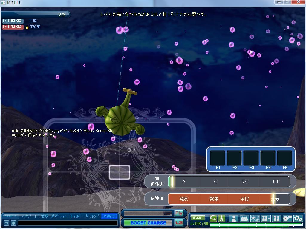Toggle the chat window size icon
Image resolution: width=306 pixels, height=229 pixels.
click(6, 223)
